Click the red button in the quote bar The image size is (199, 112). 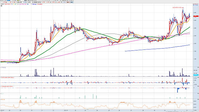pyautogui.click(x=68, y=2)
